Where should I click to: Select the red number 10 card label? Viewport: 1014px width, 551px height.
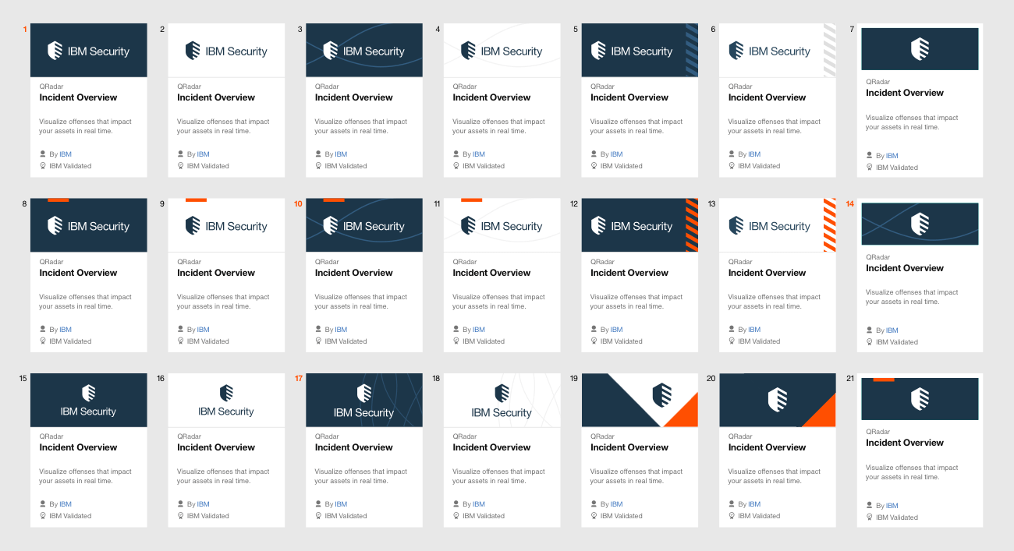pyautogui.click(x=299, y=203)
